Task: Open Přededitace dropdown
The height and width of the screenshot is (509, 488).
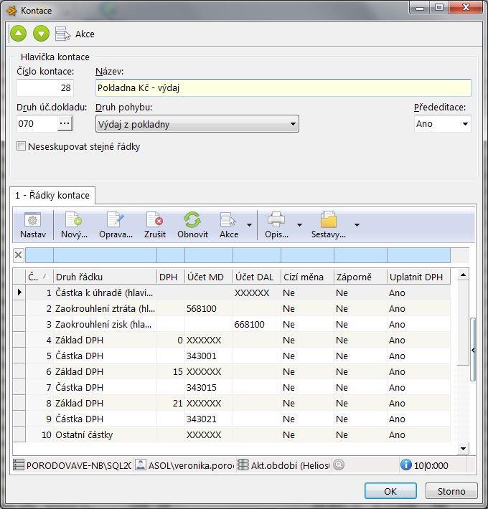Action: pyautogui.click(x=442, y=124)
